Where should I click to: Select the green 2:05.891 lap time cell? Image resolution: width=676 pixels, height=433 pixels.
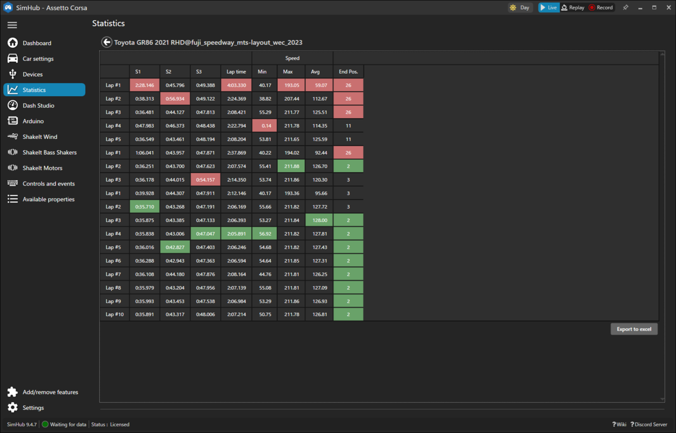point(236,233)
